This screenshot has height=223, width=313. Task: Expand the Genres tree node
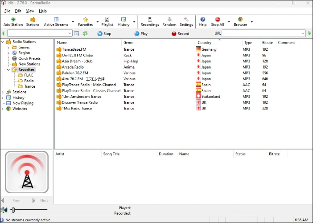pyautogui.click(x=8, y=48)
